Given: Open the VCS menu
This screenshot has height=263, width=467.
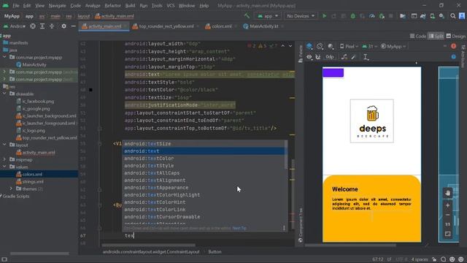Looking at the screenshot, I should [170, 6].
